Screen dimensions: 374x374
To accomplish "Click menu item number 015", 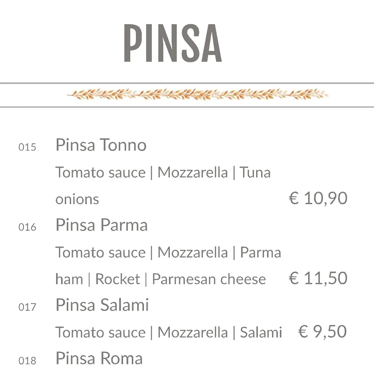I will click(27, 147).
